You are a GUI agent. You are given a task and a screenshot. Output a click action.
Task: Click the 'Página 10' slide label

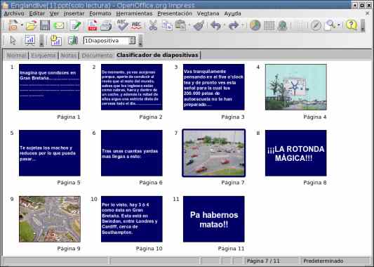[149, 249]
